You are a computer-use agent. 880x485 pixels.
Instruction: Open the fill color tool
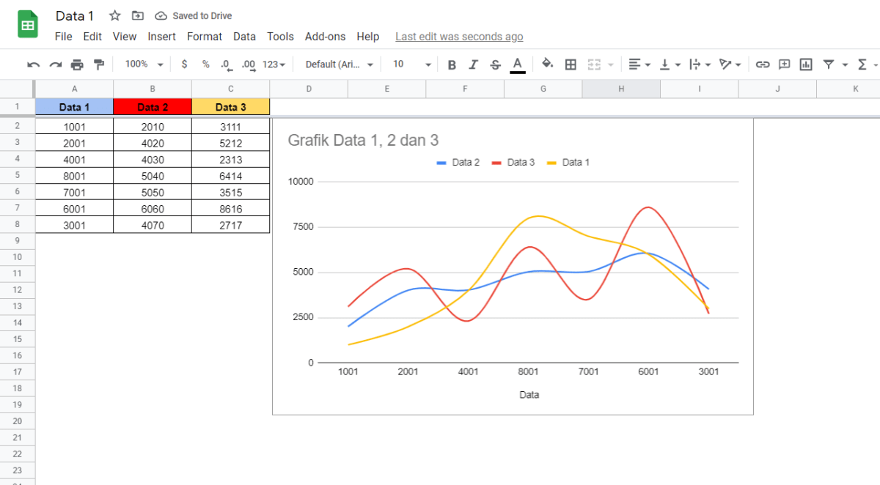coord(547,64)
